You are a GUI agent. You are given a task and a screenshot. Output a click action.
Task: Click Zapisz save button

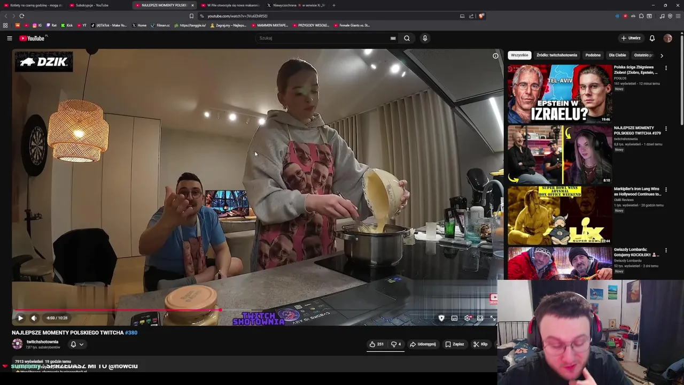[455, 344]
